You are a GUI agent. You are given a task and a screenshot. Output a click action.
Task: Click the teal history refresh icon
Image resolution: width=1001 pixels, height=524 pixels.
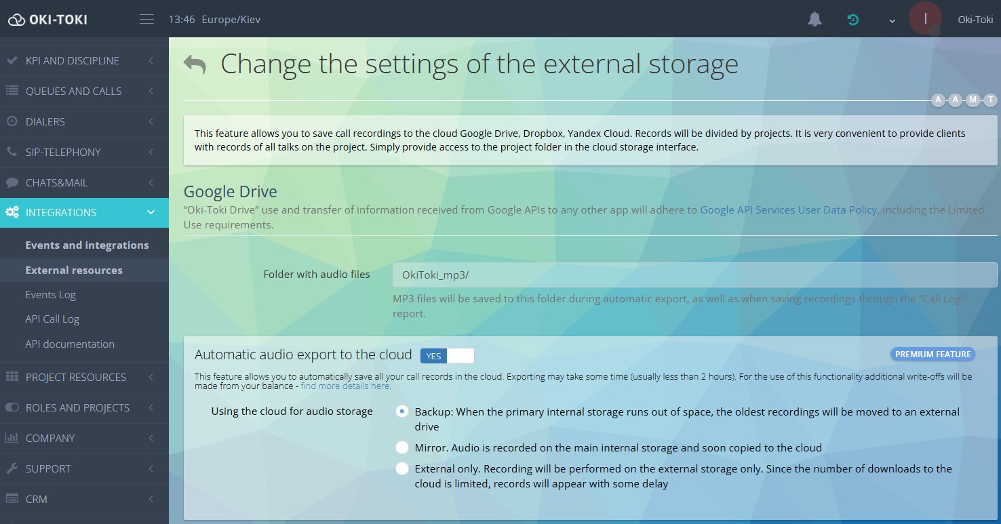click(x=853, y=20)
